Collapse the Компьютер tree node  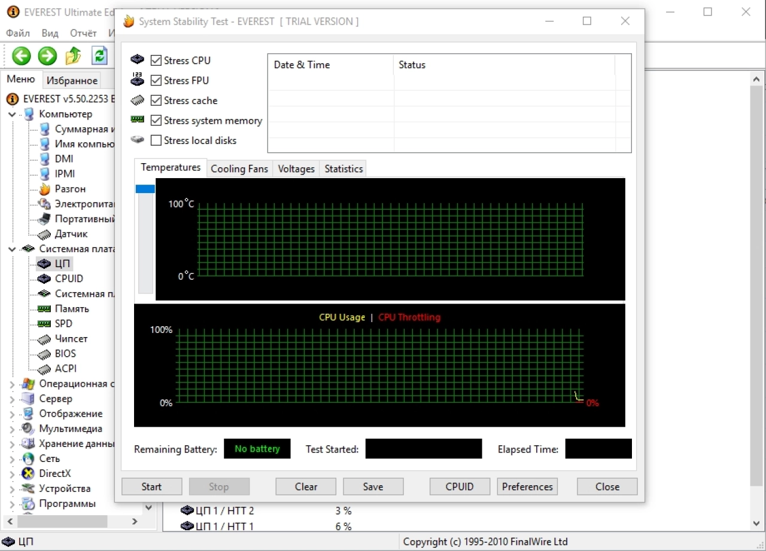(x=12, y=114)
